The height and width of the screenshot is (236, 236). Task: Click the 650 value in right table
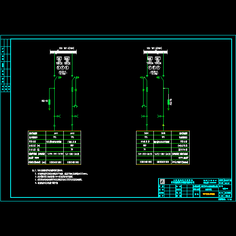coord(145,146)
